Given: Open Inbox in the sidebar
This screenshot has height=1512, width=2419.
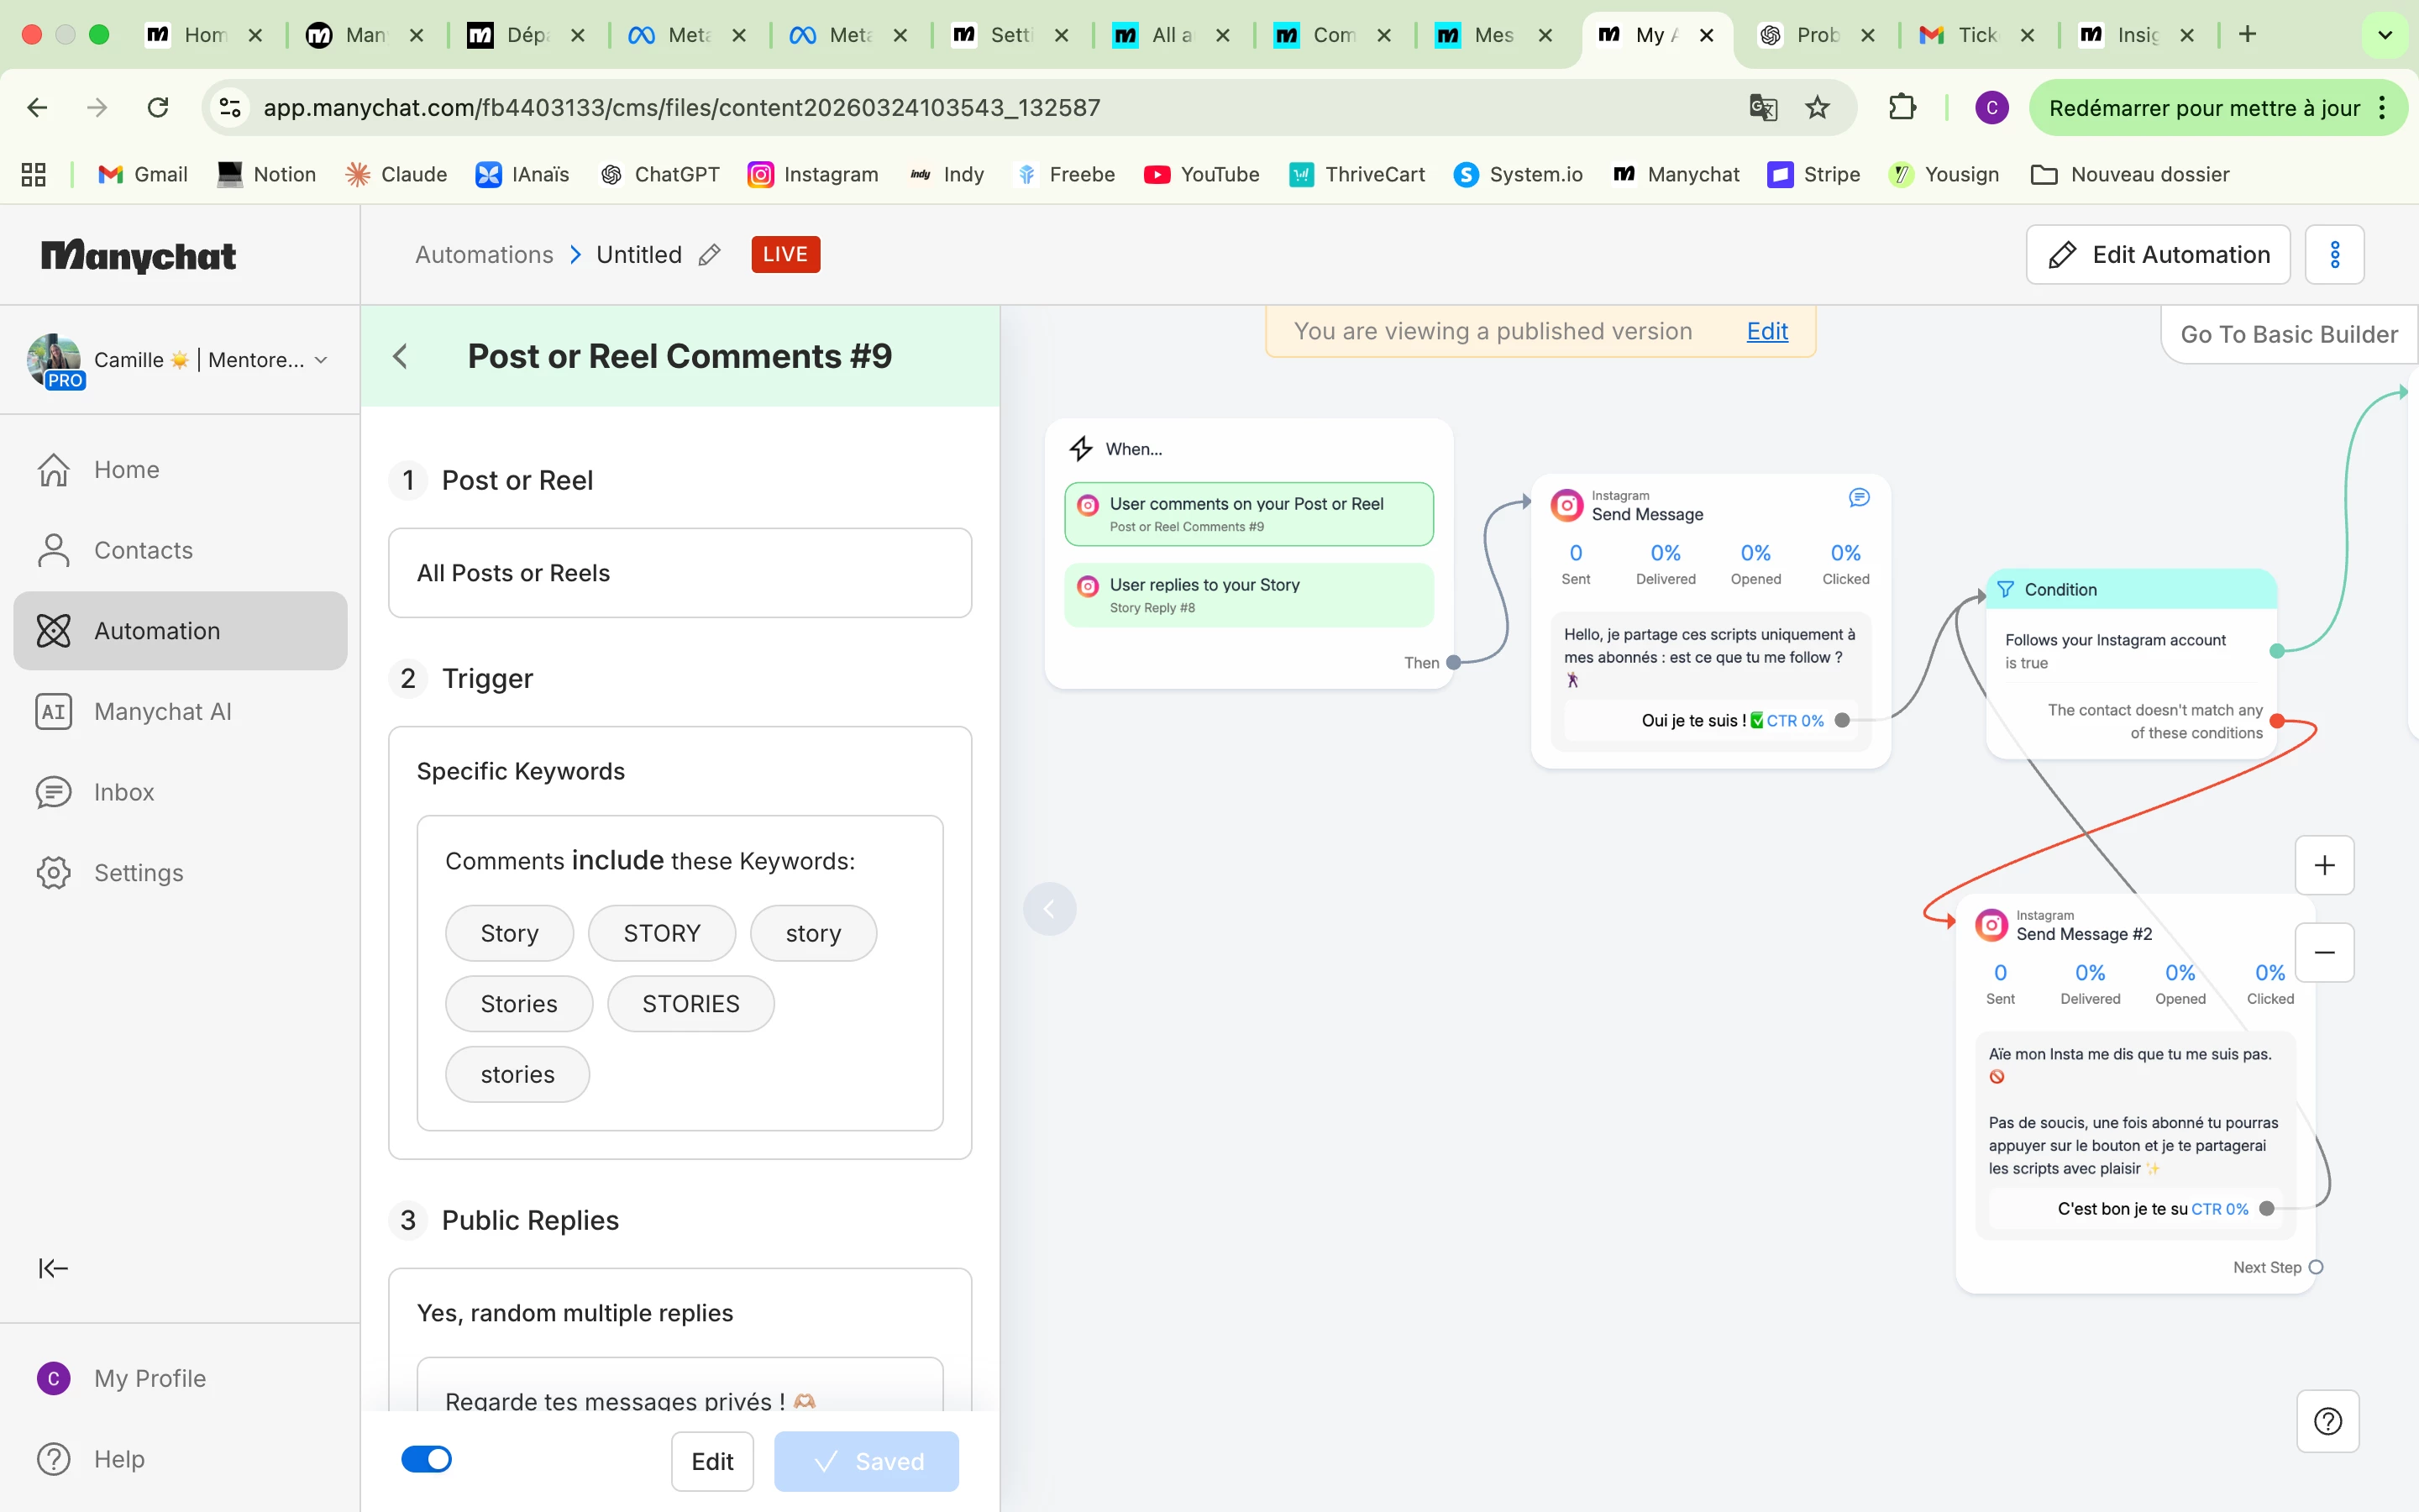Looking at the screenshot, I should [x=124, y=792].
